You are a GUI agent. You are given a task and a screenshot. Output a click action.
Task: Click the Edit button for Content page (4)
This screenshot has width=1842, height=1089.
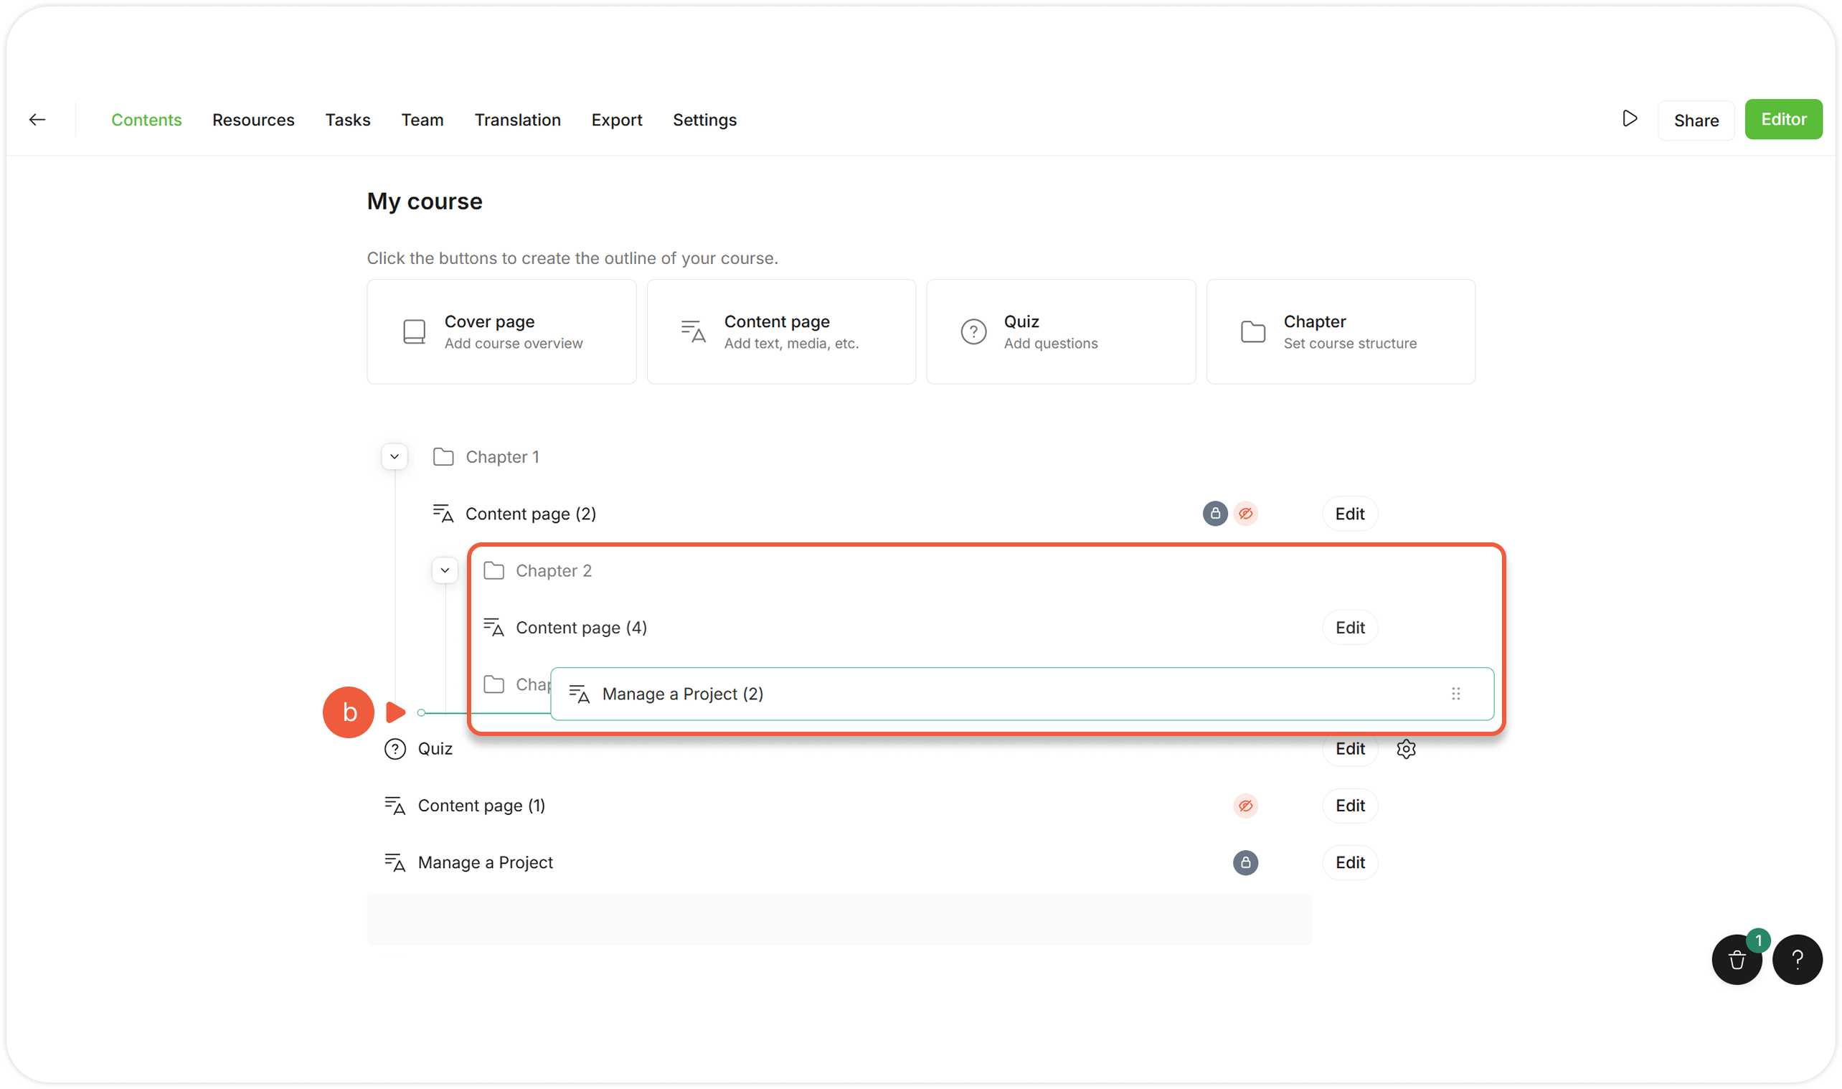(1349, 628)
